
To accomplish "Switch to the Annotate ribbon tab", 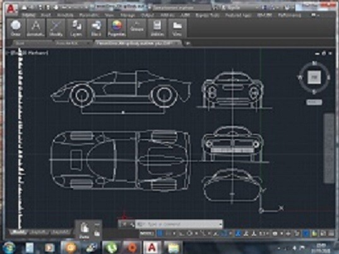I will click(x=65, y=15).
